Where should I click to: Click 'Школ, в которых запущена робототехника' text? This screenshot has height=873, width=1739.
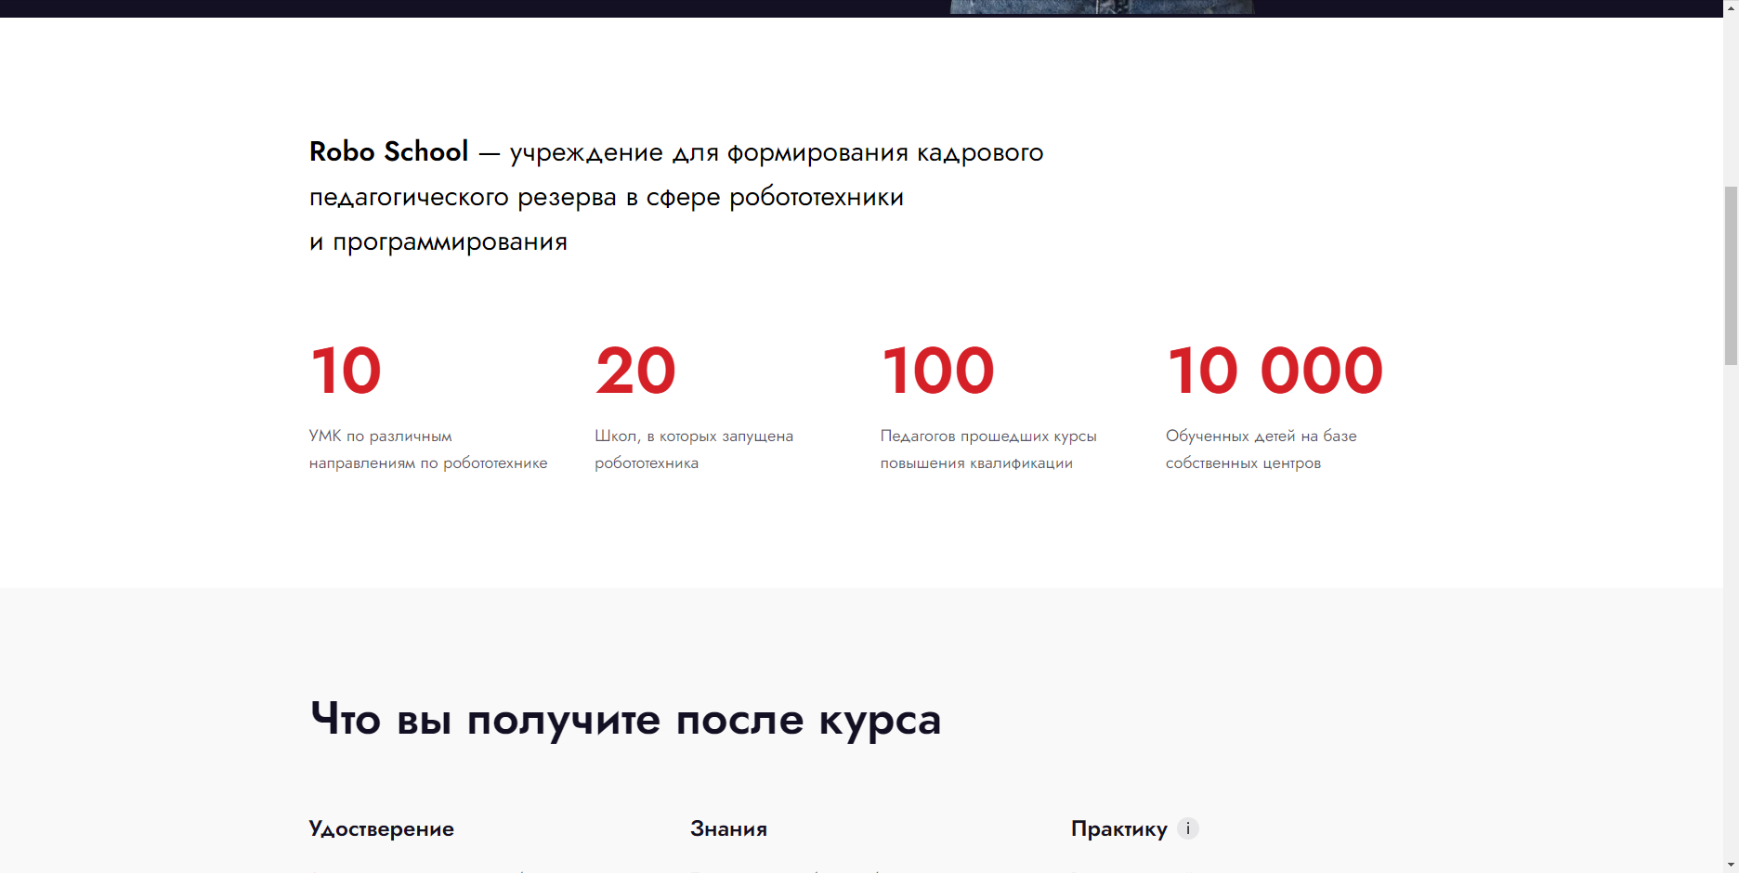point(694,450)
